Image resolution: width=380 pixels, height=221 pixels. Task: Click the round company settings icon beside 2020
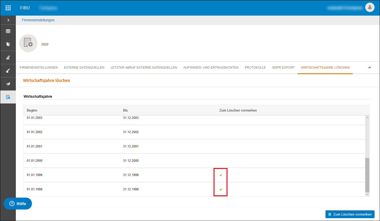click(x=28, y=43)
